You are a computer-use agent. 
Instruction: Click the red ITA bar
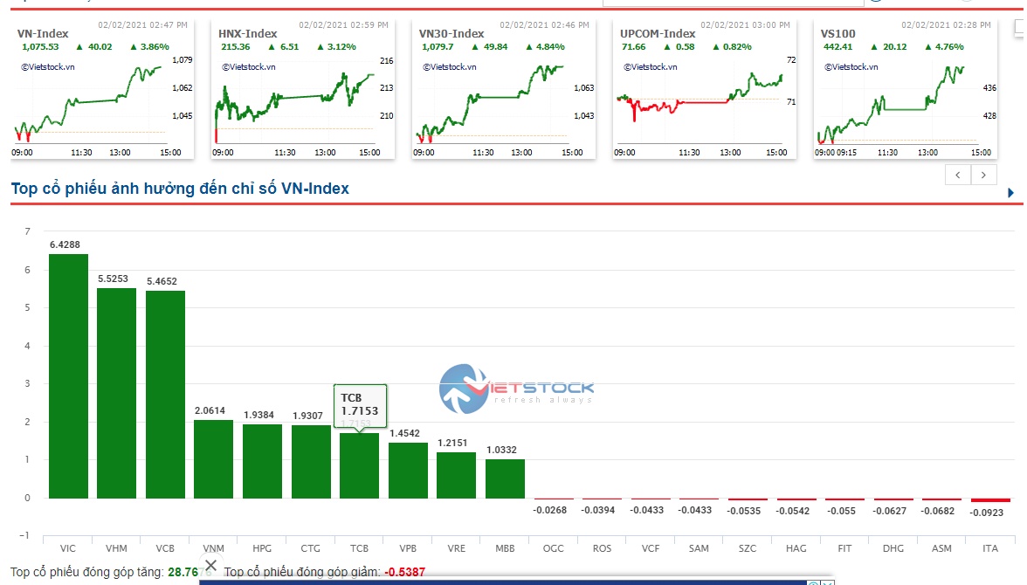coord(990,500)
